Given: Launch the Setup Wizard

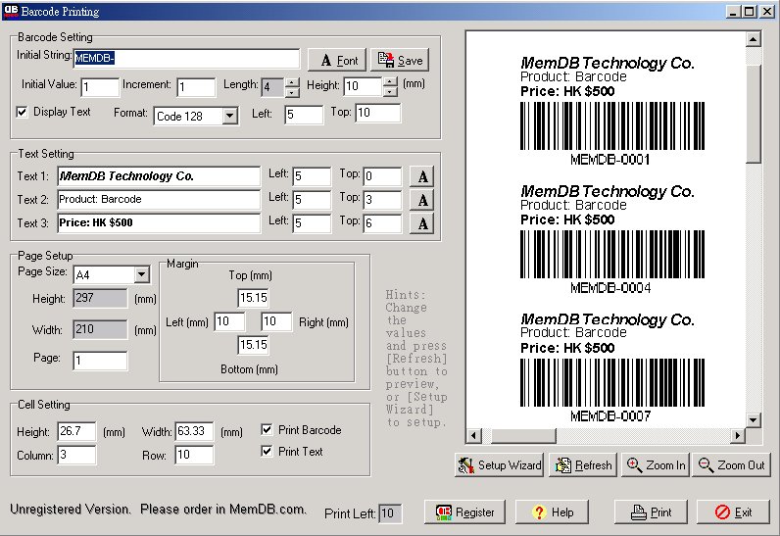Looking at the screenshot, I should coord(500,464).
